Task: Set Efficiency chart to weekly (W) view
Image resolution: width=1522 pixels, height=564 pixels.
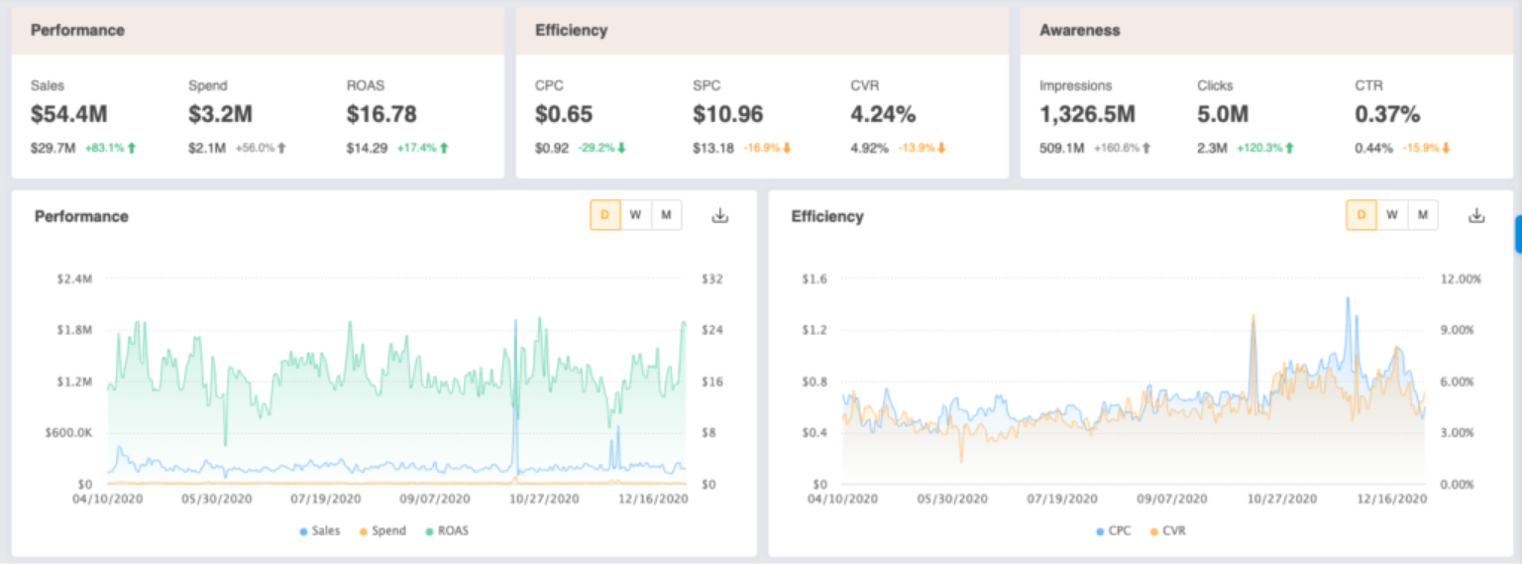Action: coord(1392,216)
